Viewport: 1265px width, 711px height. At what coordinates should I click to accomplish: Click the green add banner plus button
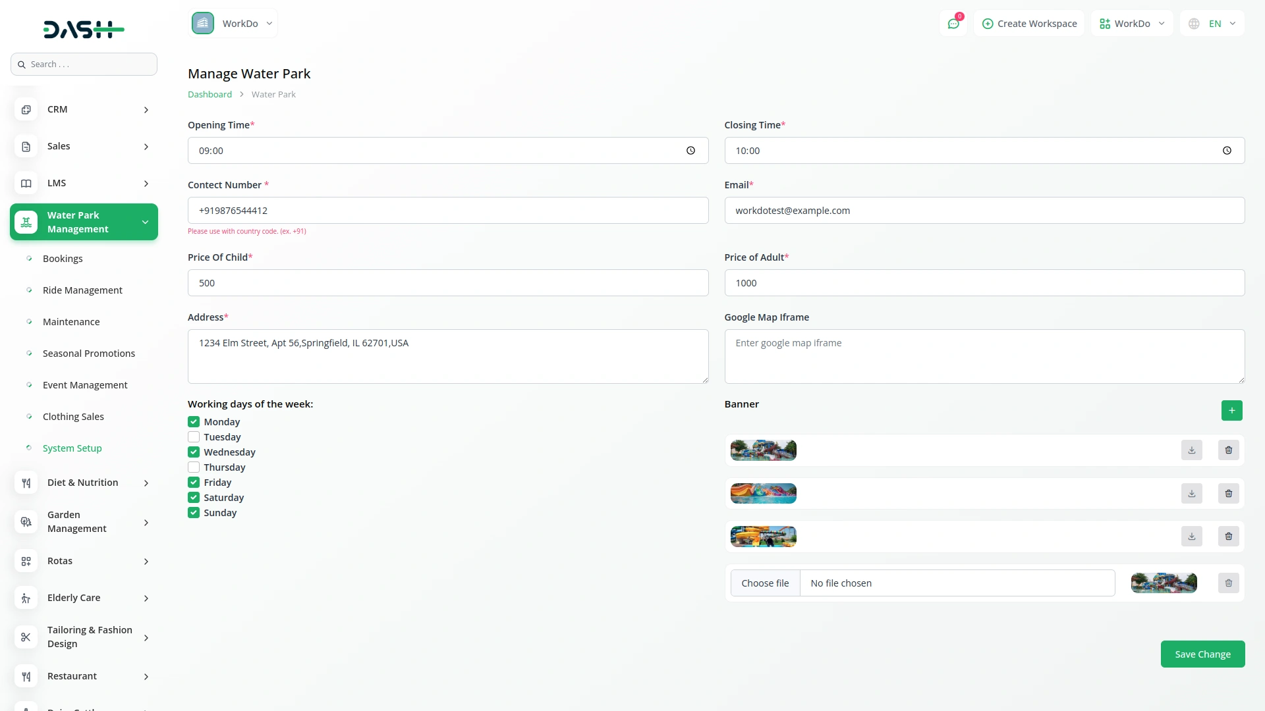pyautogui.click(x=1231, y=410)
